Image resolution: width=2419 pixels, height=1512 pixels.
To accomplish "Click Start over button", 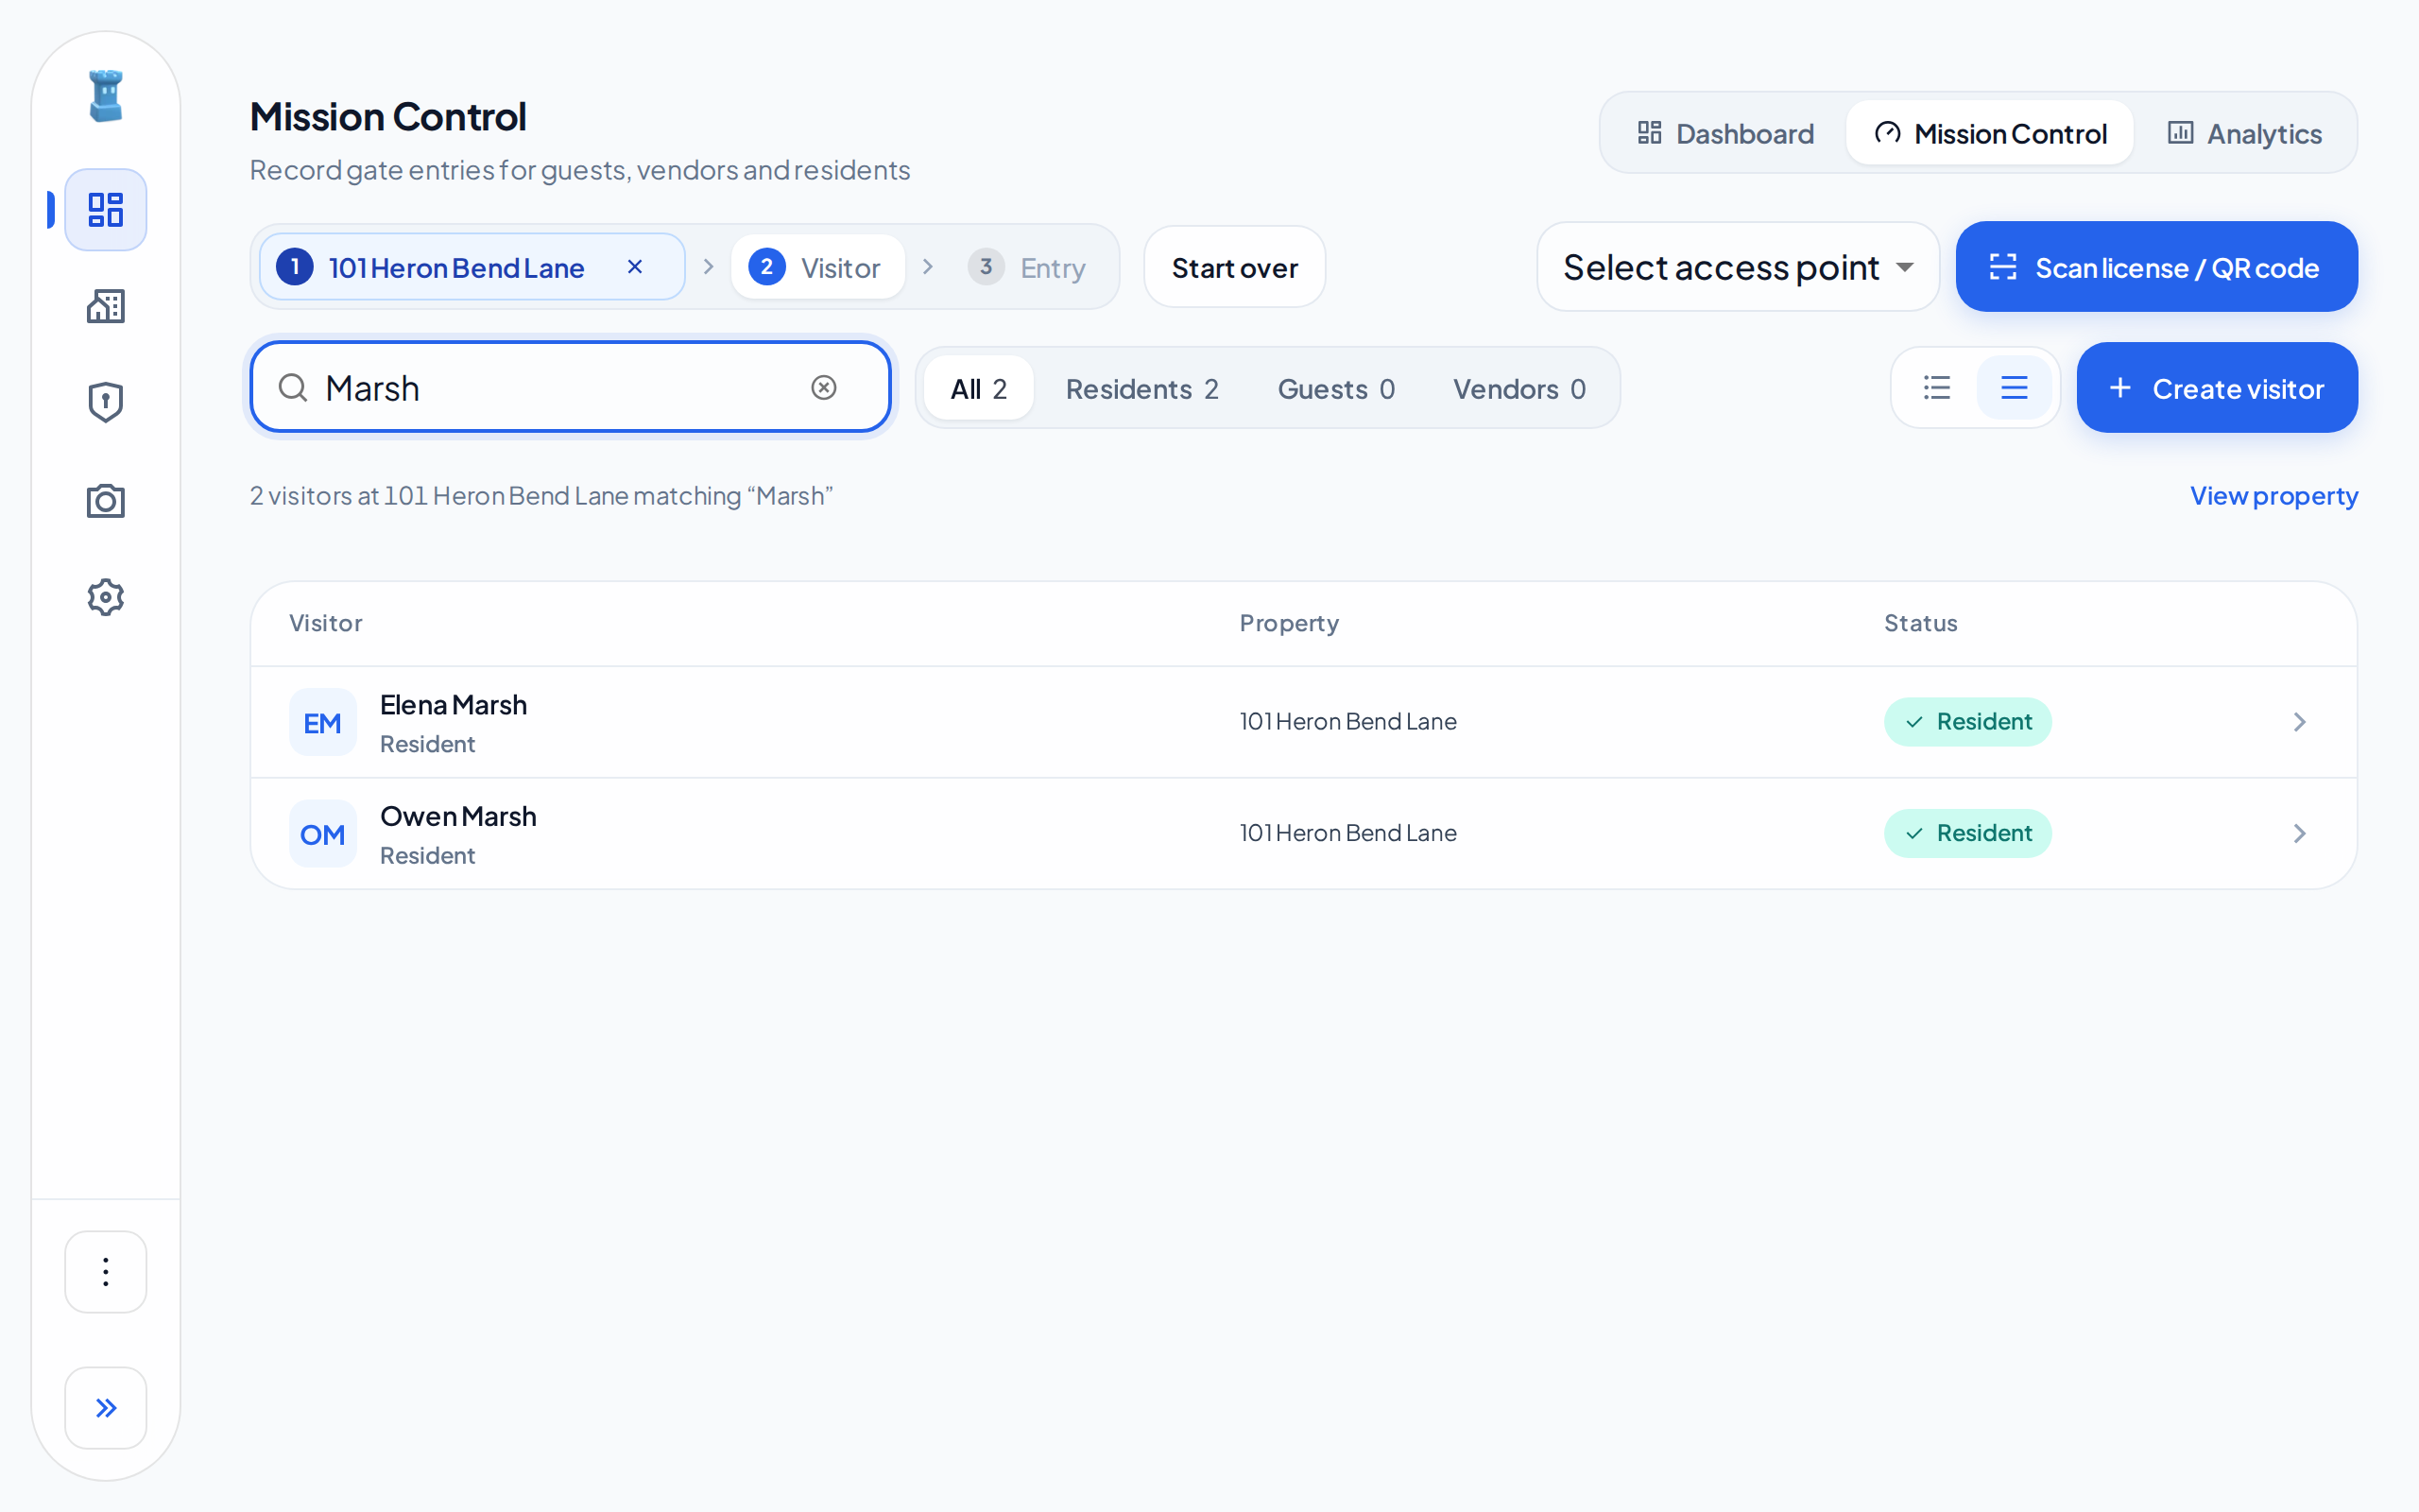I will click(x=1234, y=267).
